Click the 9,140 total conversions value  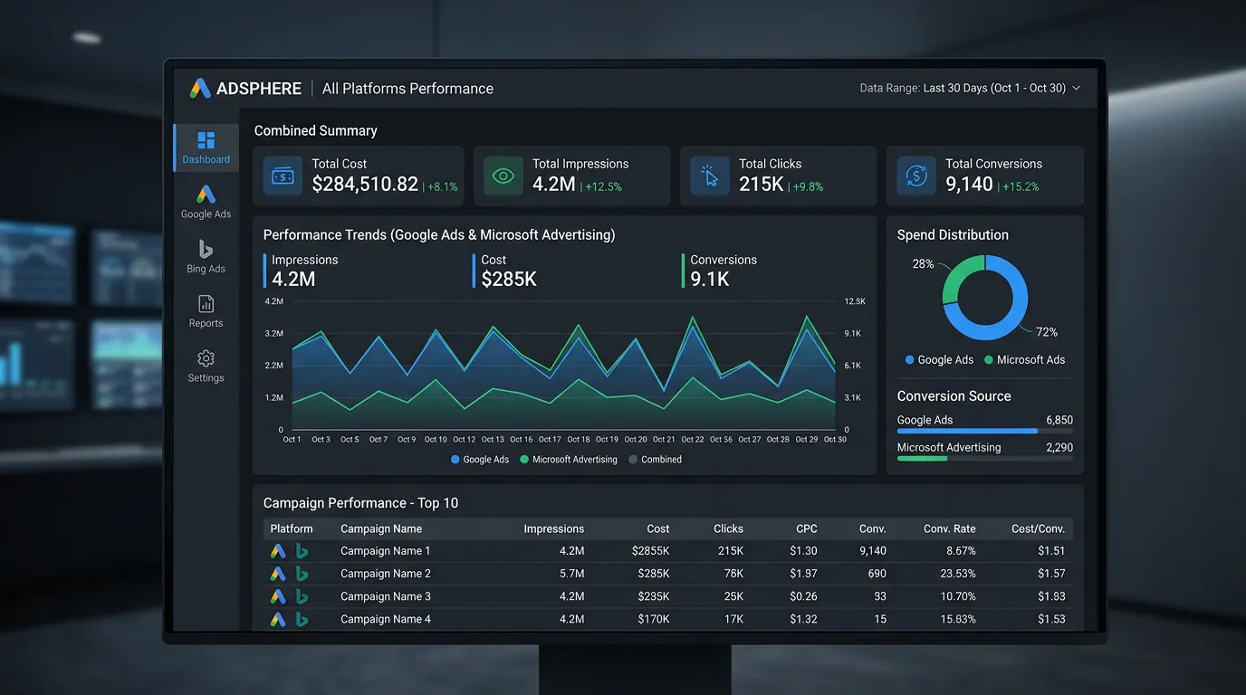click(970, 185)
